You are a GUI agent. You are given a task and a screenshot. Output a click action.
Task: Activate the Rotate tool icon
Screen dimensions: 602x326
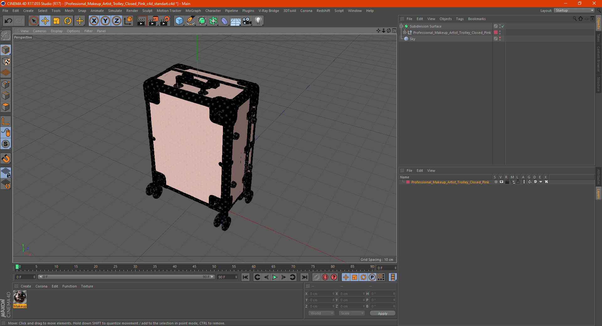68,21
